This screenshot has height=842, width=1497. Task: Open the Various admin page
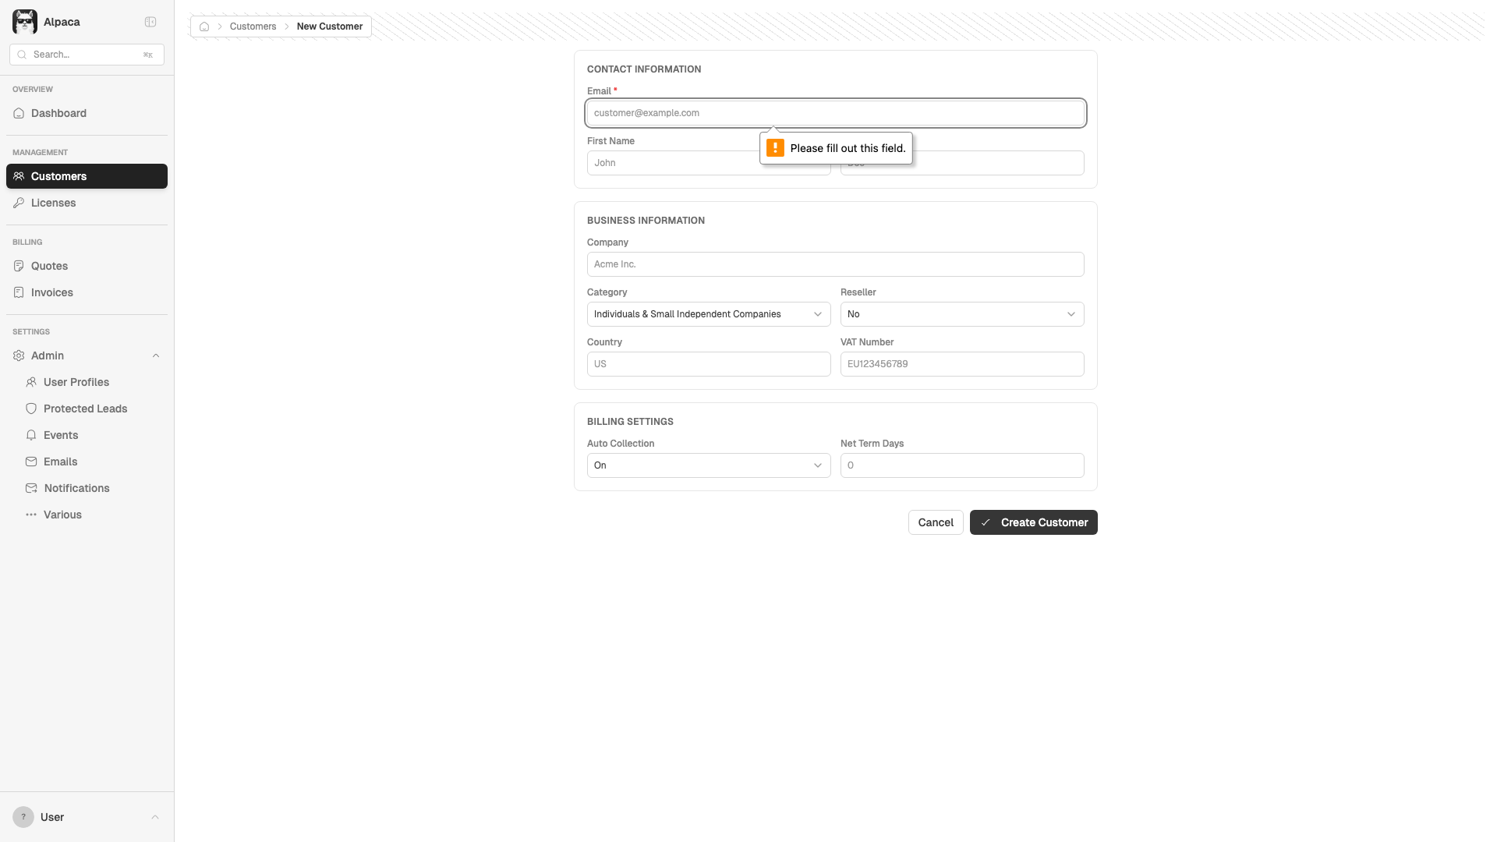(x=63, y=515)
